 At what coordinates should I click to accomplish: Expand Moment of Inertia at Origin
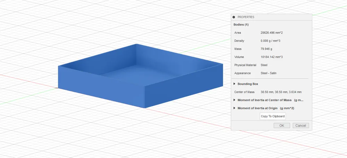tap(234, 108)
